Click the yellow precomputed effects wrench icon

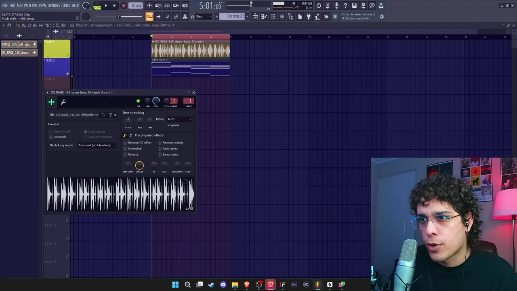[125, 135]
